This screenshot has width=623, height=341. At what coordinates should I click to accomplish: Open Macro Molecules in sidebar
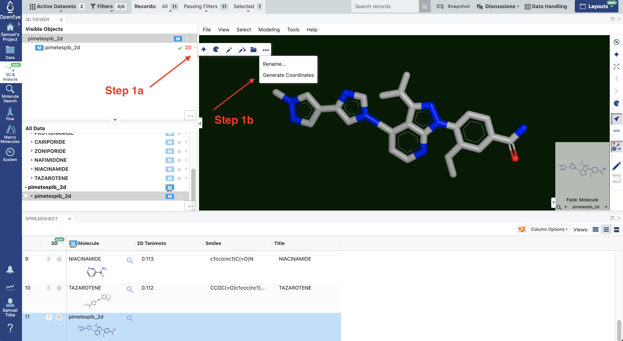pos(10,134)
